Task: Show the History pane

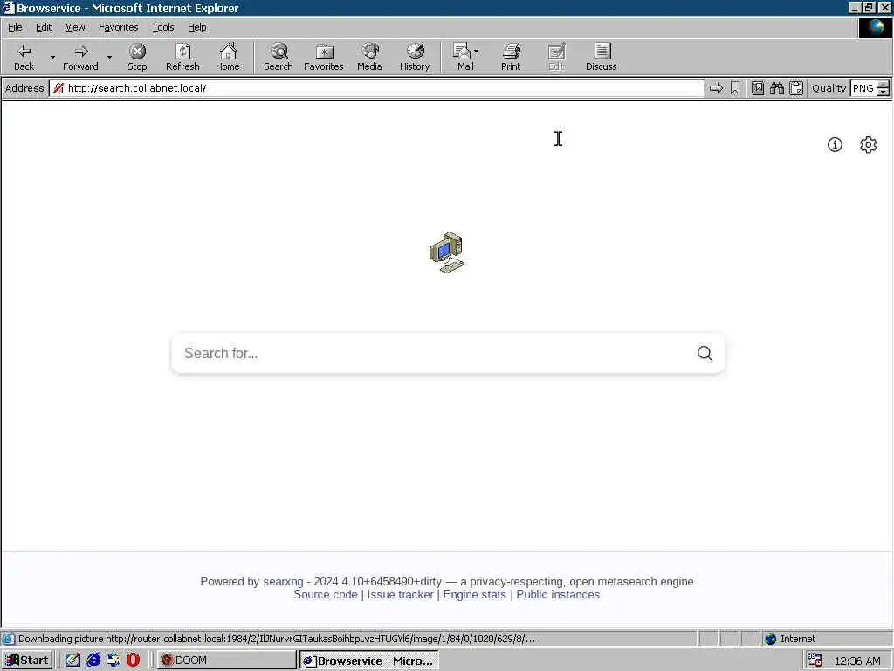Action: (x=415, y=57)
